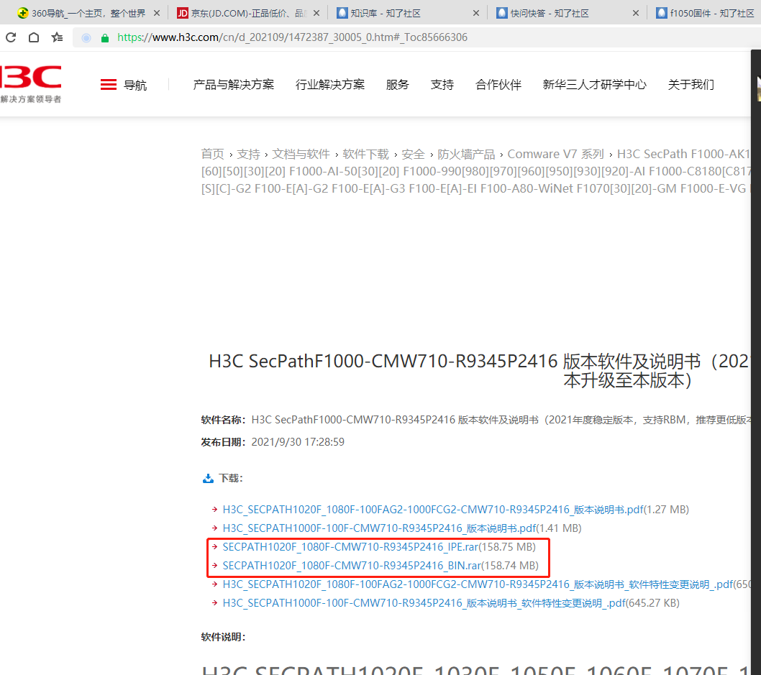Click the download icon beside 下载
This screenshot has width=761, height=675.
(x=208, y=479)
